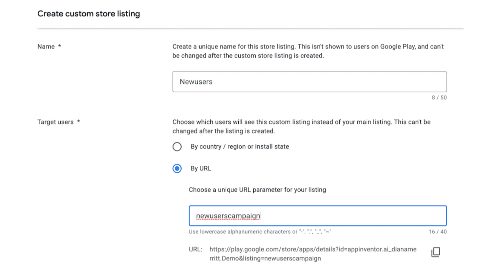The height and width of the screenshot is (277, 493).
Task: Click the Name description paragraph
Action: point(308,51)
